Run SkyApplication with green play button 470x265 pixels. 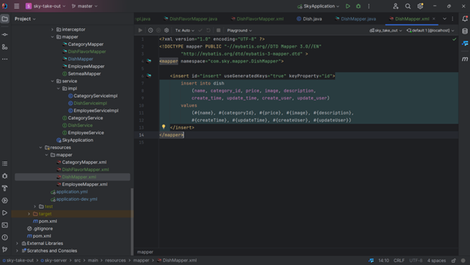click(x=348, y=6)
